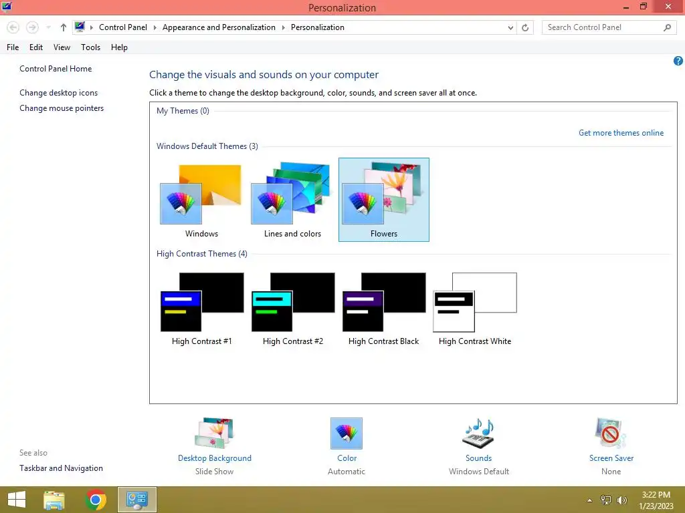This screenshot has height=513, width=685.
Task: Open the Tools menu
Action: point(90,47)
